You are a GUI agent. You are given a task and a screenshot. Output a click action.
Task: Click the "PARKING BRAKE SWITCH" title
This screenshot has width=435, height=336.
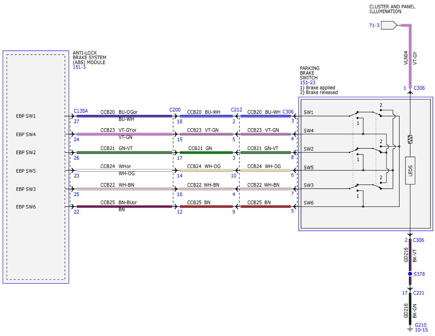pyautogui.click(x=309, y=73)
